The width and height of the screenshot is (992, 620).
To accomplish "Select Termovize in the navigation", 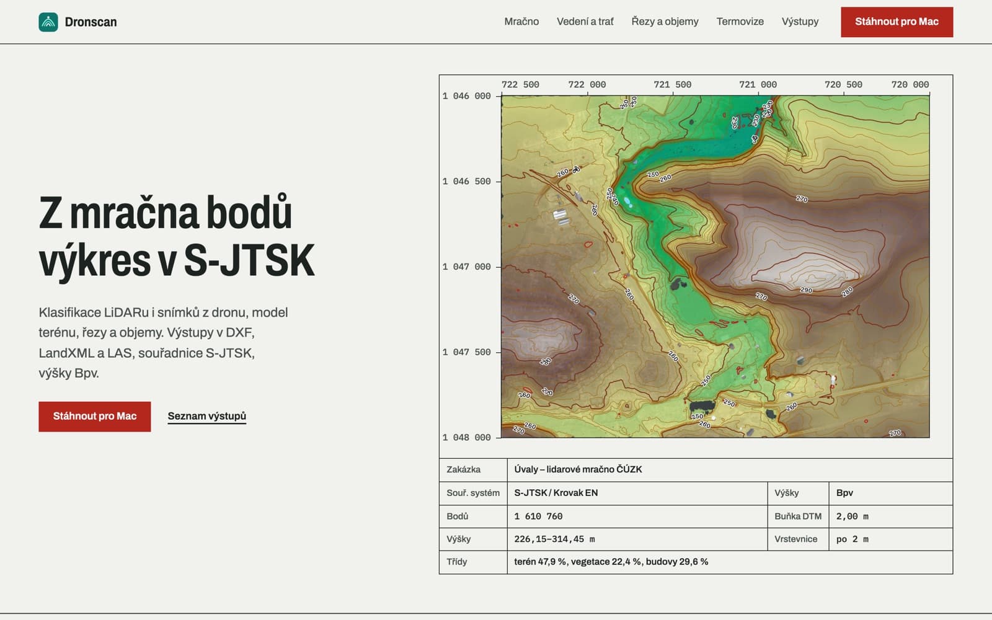I will click(740, 22).
